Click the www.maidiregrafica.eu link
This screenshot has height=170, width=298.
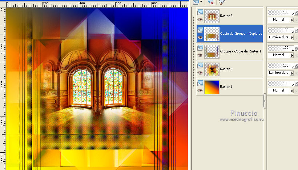tap(241, 119)
